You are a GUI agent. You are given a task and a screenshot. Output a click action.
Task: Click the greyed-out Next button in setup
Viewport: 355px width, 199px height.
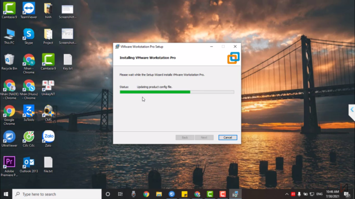click(204, 137)
